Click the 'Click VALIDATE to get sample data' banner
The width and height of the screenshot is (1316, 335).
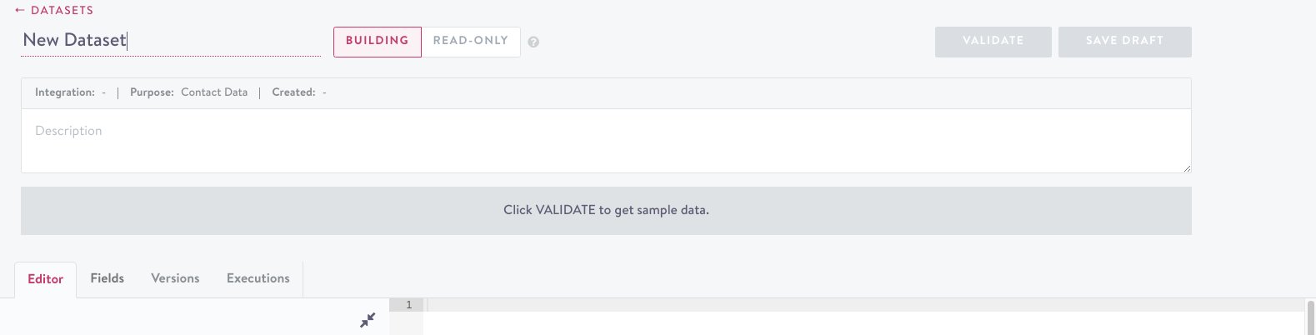(606, 211)
